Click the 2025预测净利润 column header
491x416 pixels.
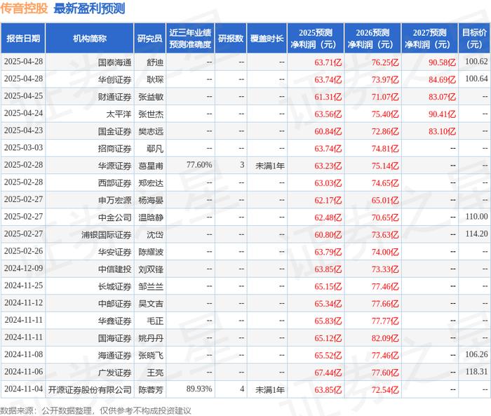click(316, 38)
